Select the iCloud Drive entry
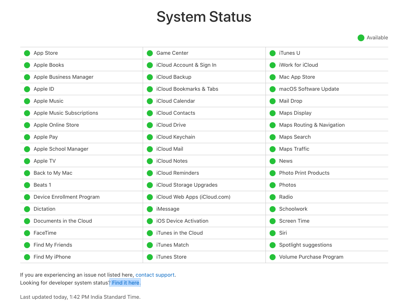This screenshot has width=401, height=304. (171, 125)
